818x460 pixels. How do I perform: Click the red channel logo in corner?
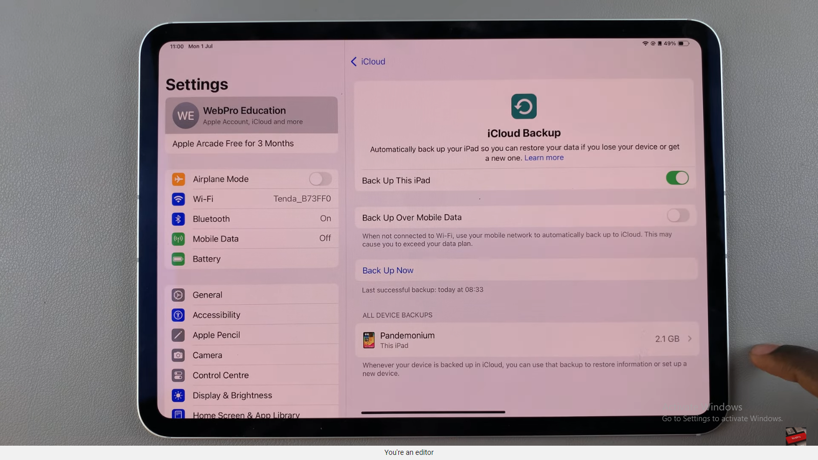[x=796, y=436]
